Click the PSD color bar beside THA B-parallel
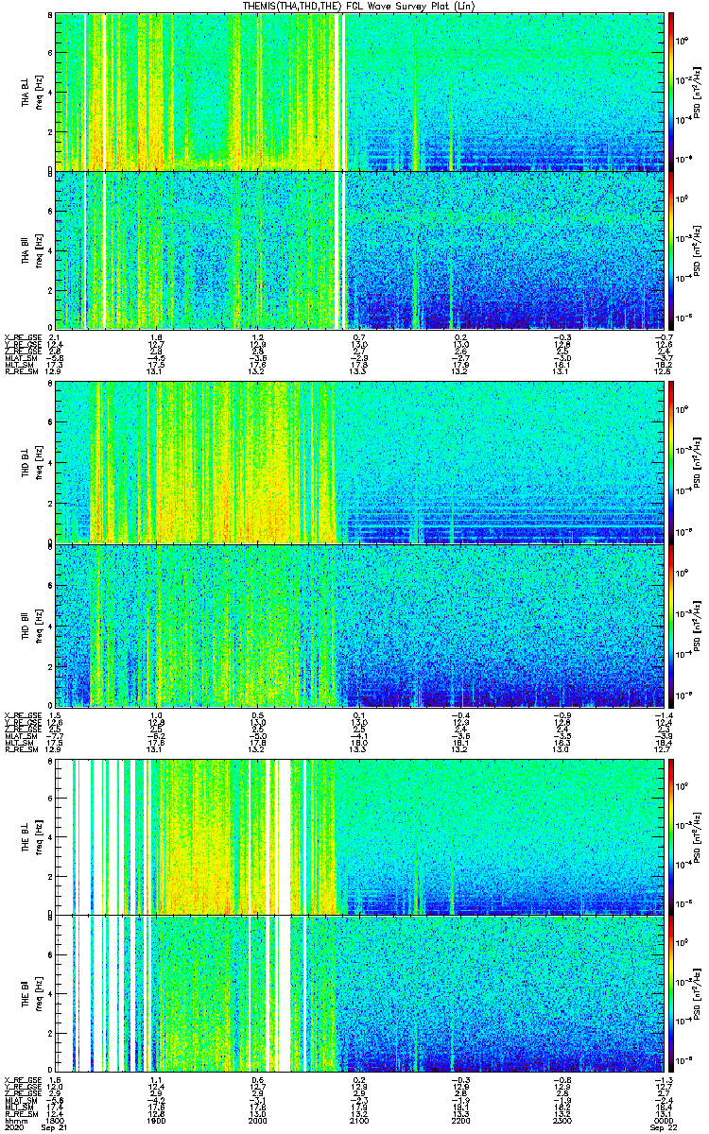This screenshot has height=1134, width=709. [671, 249]
